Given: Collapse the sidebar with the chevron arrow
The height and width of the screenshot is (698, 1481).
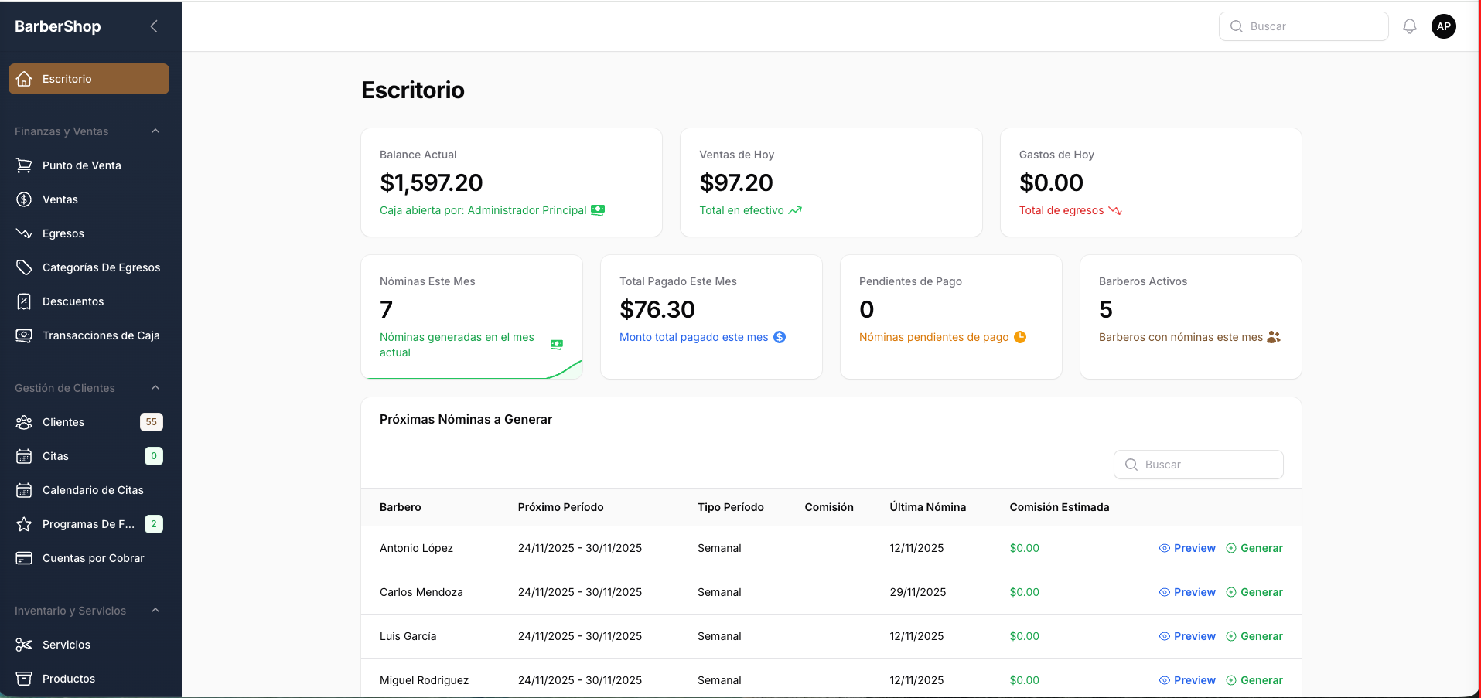Looking at the screenshot, I should point(154,26).
